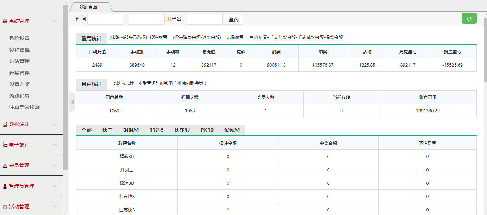Open 系统设置 in the sidebar

(x=19, y=38)
